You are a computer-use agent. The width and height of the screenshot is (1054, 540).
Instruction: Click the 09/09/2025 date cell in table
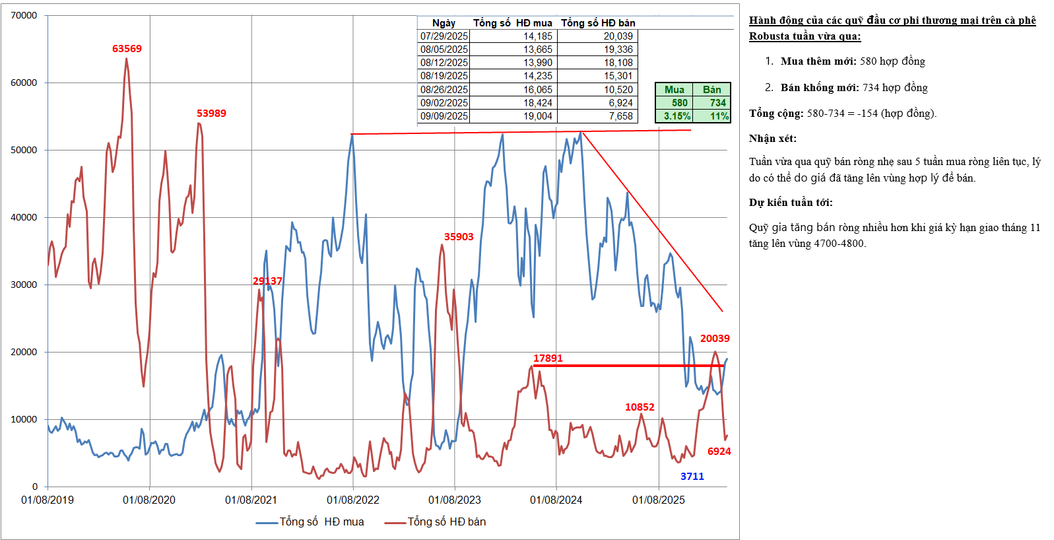pos(444,116)
